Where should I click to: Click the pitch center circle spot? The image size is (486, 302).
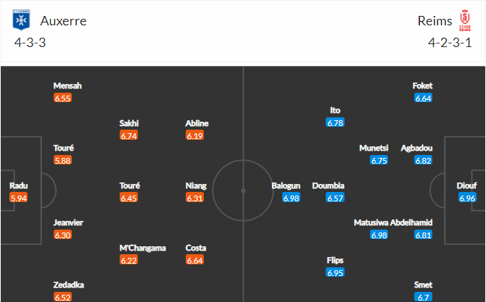[x=243, y=190]
